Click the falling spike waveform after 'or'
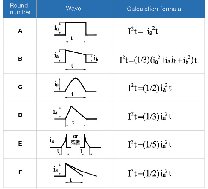Screen dimensions: 208x189 (x=90, y=144)
